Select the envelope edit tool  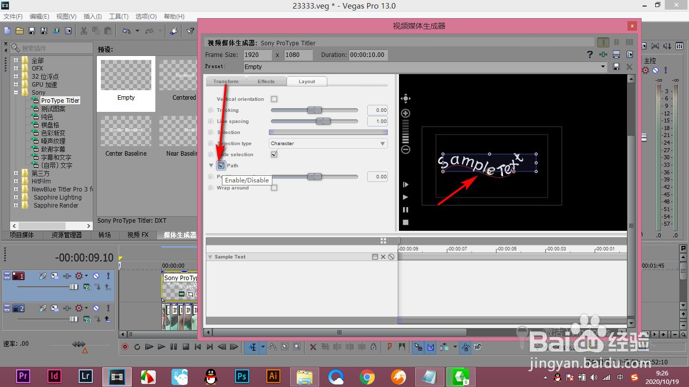tap(273, 347)
